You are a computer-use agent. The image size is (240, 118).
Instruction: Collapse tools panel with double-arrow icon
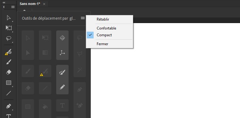(4, 2)
